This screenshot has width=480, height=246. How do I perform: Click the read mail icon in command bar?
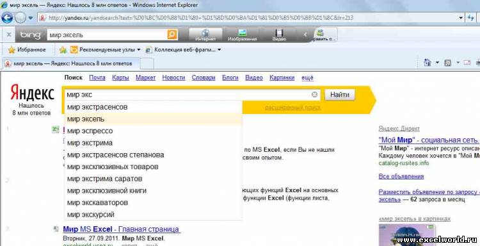click(x=467, y=63)
